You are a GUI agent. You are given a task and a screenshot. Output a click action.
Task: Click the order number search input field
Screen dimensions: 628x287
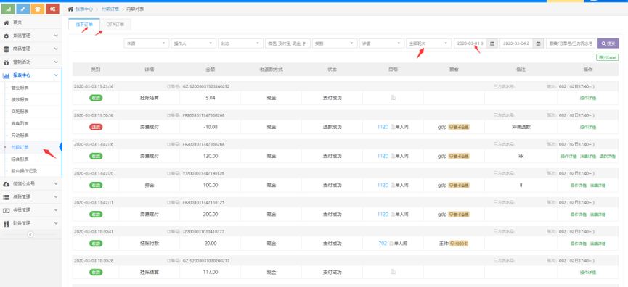coord(571,43)
